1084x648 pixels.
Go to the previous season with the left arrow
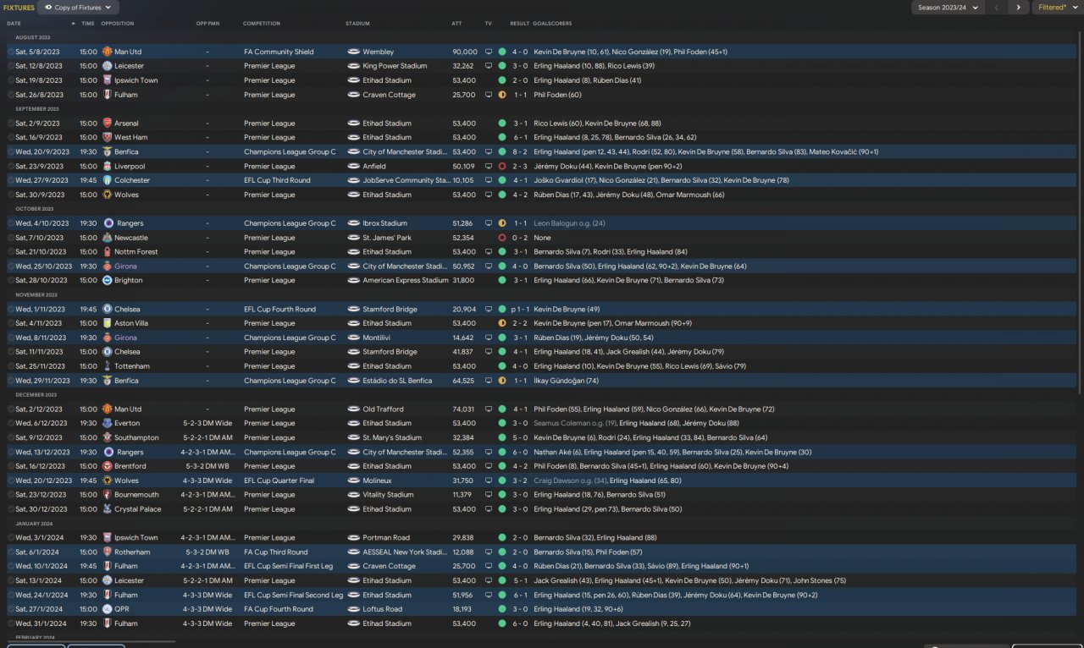coord(997,8)
